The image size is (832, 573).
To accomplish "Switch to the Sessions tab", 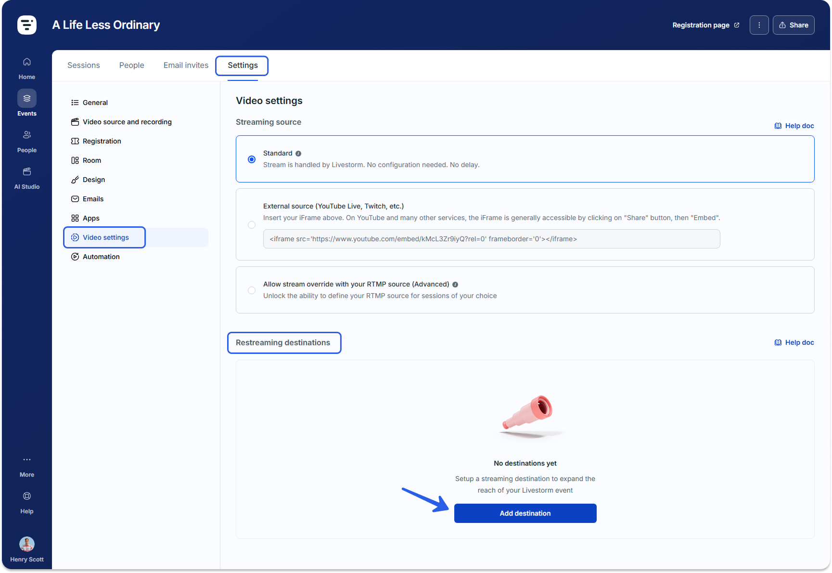I will [x=84, y=65].
